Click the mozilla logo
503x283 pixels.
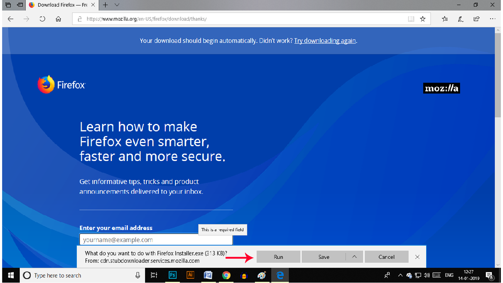coord(441,88)
